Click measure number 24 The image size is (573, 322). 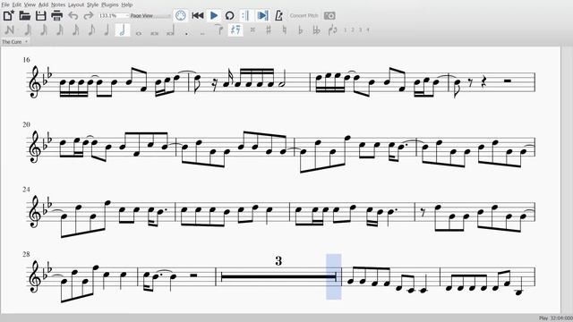(26, 190)
